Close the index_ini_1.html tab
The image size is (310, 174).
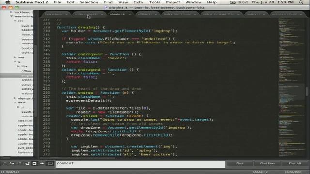coord(195,14)
